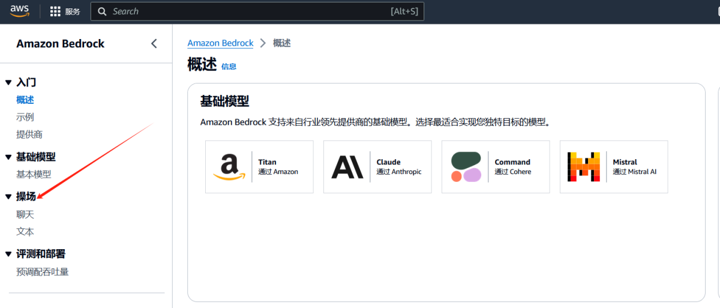Focus the Search input field
Viewport: 720px width, 308px height.
(x=257, y=11)
